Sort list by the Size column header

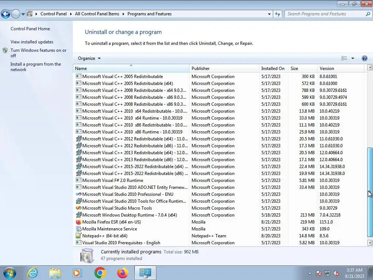coord(303,68)
